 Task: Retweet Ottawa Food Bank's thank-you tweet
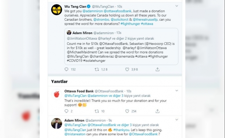97,111
